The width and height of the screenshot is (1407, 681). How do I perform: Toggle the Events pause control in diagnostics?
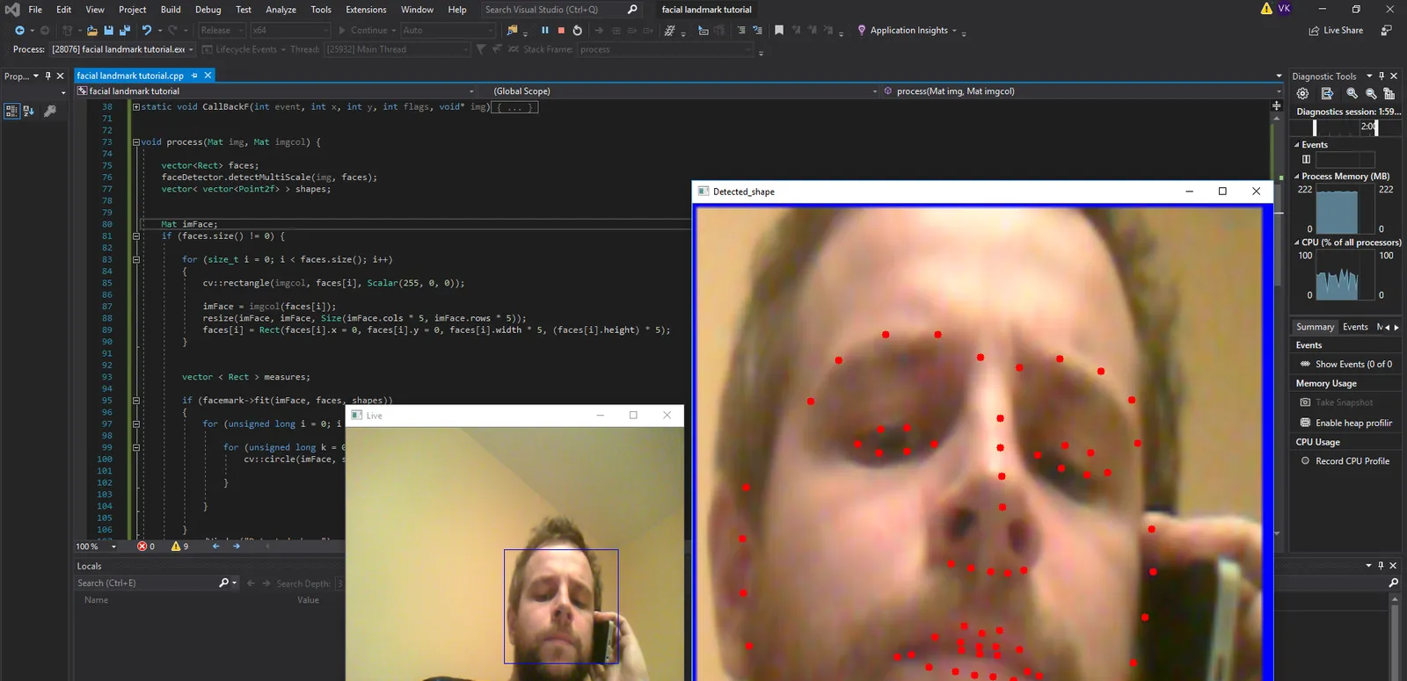coord(1307,159)
